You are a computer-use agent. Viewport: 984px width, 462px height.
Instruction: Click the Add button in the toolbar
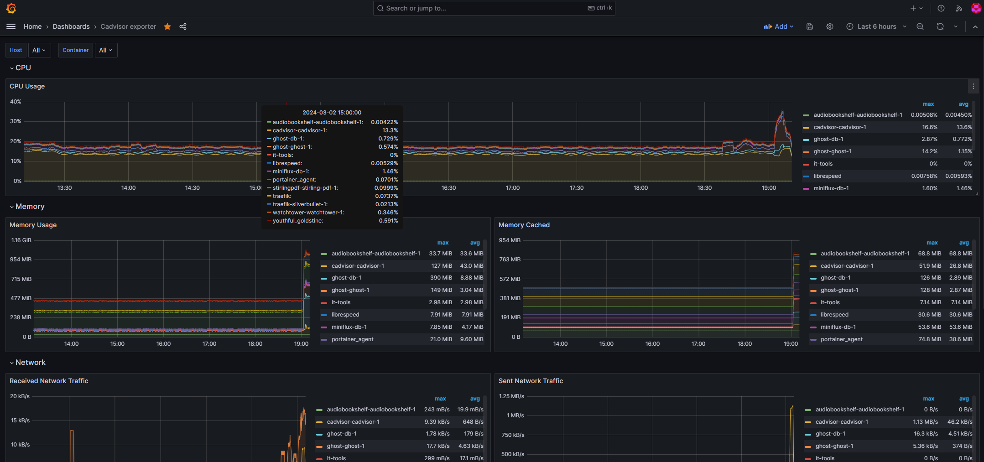click(779, 26)
